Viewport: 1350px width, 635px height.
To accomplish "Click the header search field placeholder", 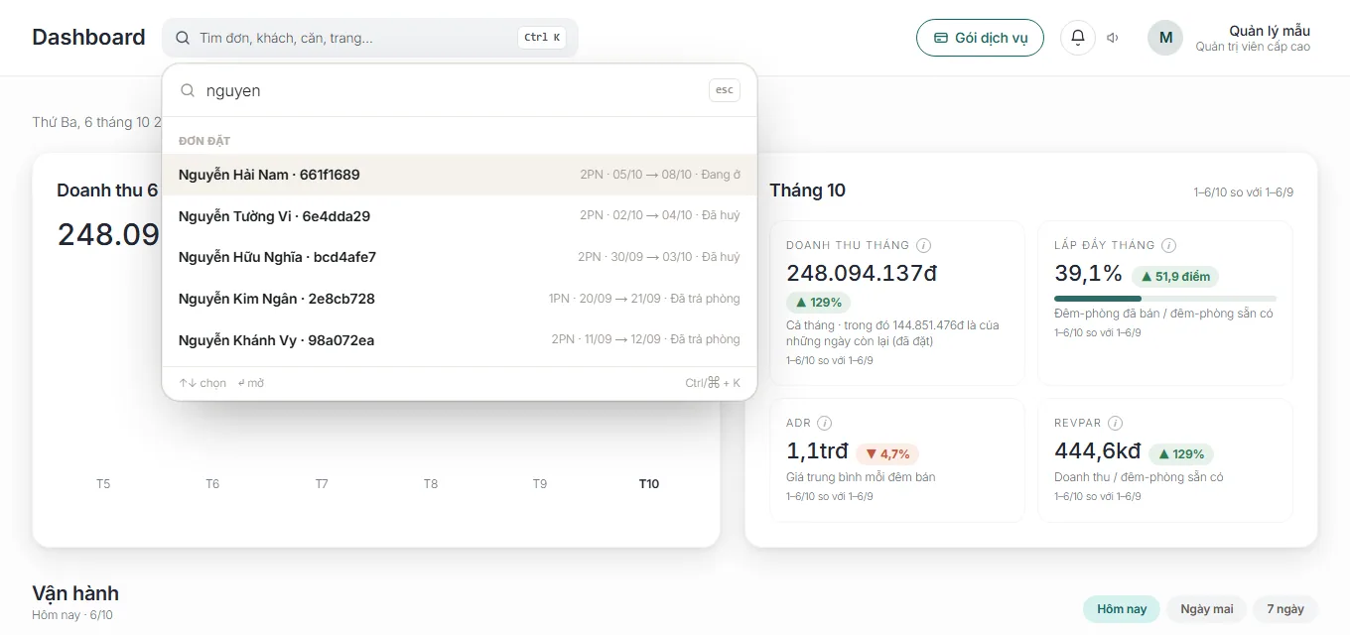I will [x=286, y=38].
